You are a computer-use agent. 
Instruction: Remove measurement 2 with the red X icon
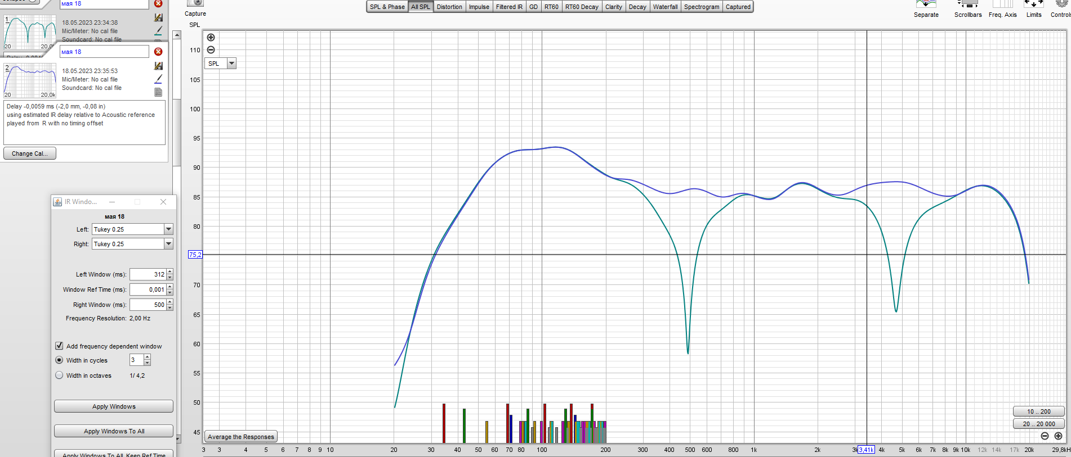tap(158, 52)
